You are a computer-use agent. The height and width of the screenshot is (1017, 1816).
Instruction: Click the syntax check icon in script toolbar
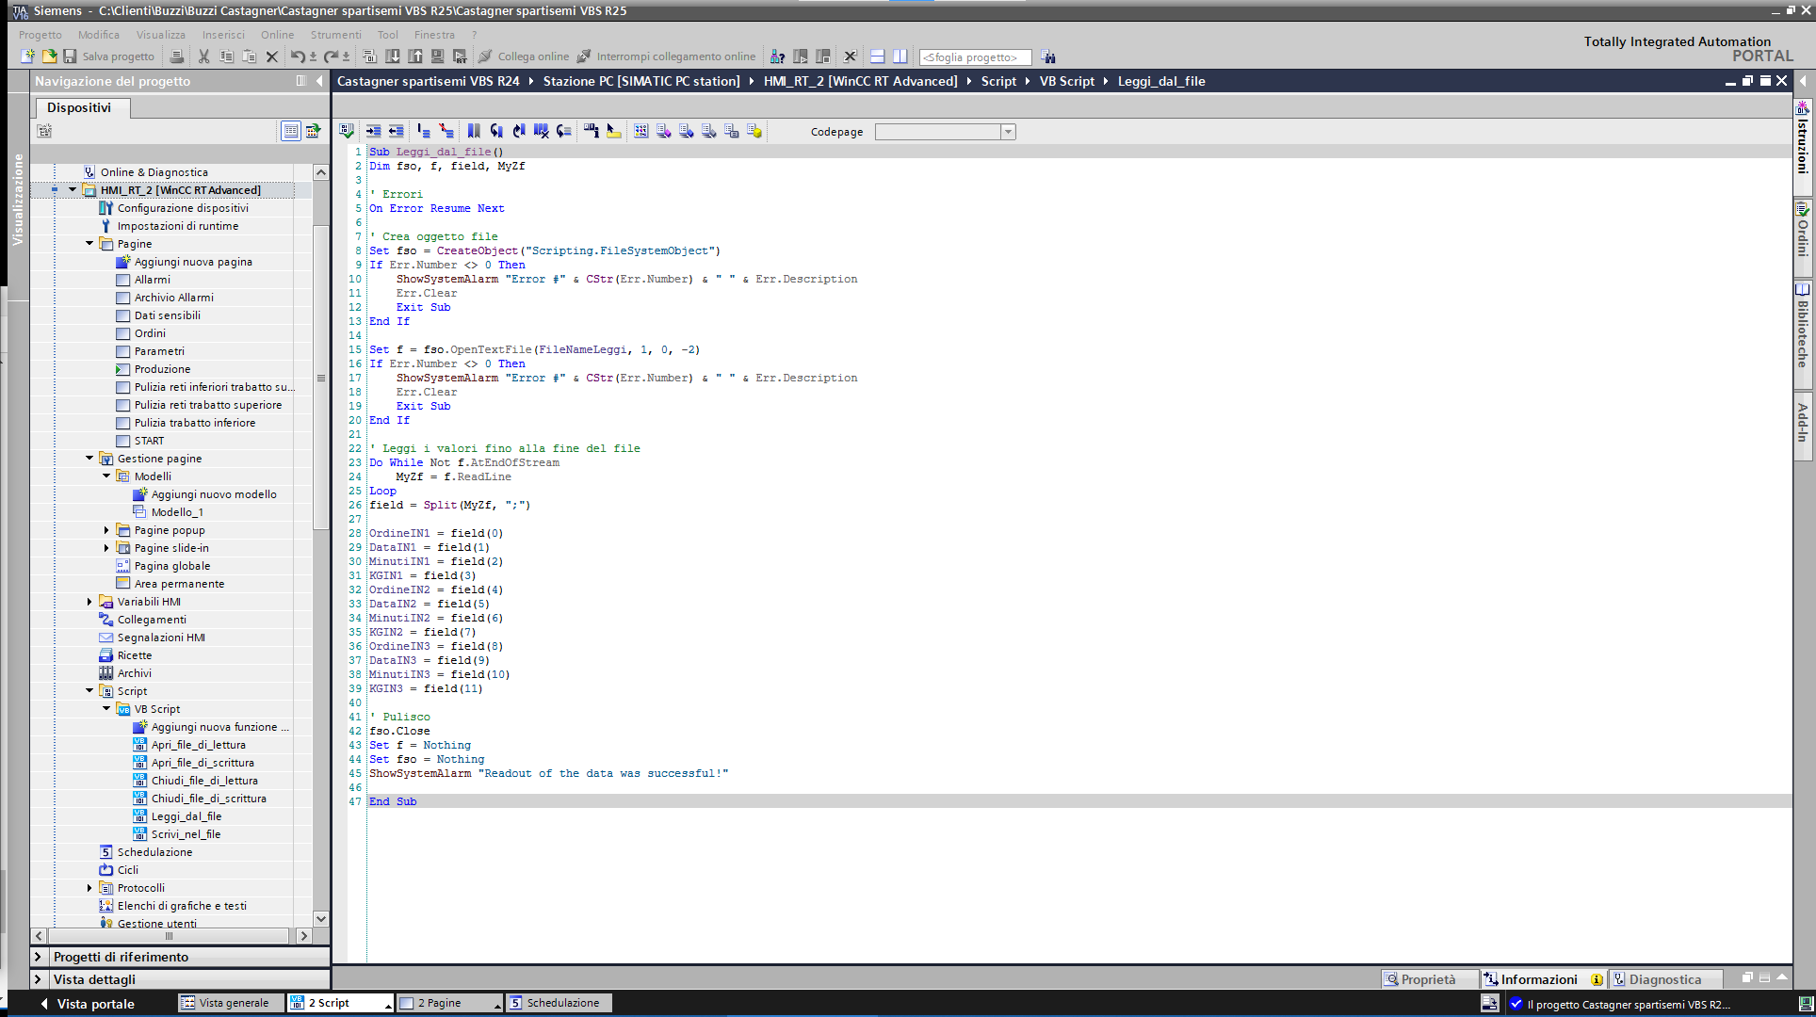[347, 132]
